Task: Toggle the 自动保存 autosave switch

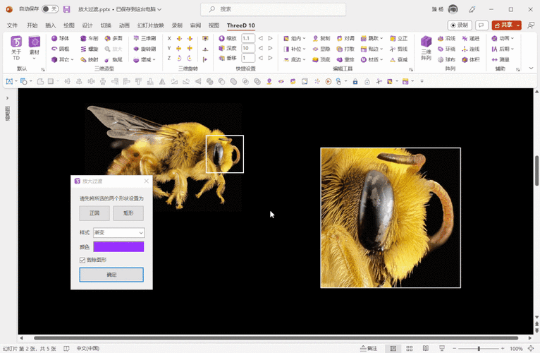Action: (x=50, y=9)
